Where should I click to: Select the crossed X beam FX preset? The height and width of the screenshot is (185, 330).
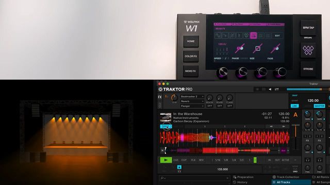pyautogui.click(x=232, y=35)
